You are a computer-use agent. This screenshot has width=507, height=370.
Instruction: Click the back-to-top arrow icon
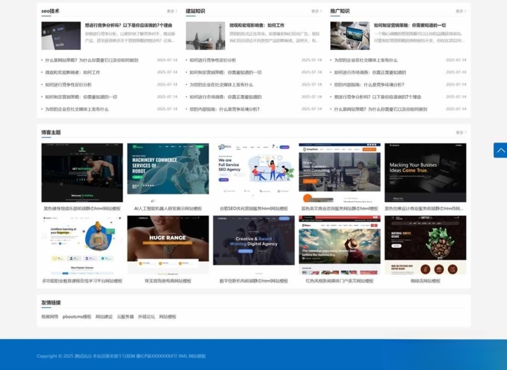(500, 150)
